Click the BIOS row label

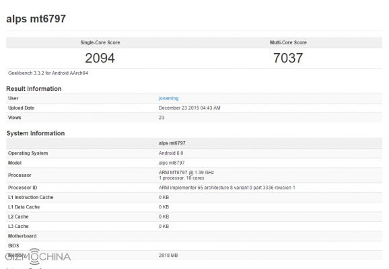point(13,245)
